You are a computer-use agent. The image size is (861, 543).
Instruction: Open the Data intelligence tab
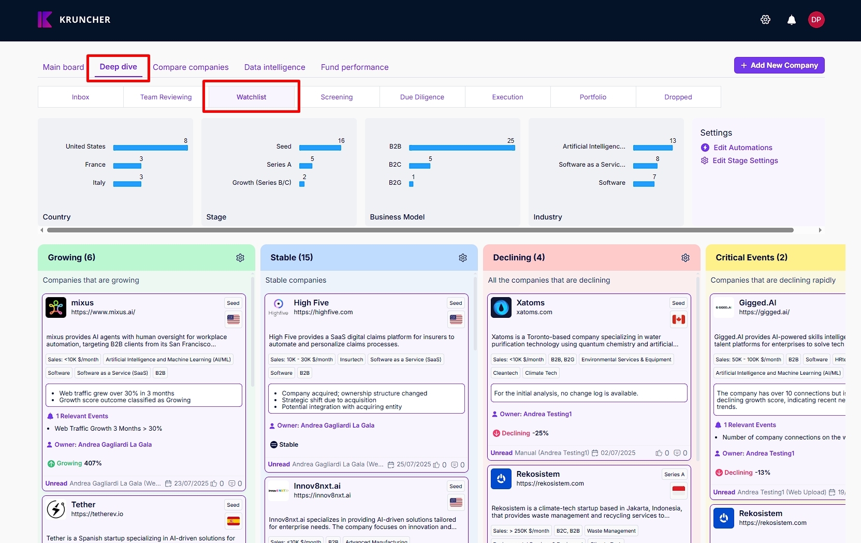274,67
